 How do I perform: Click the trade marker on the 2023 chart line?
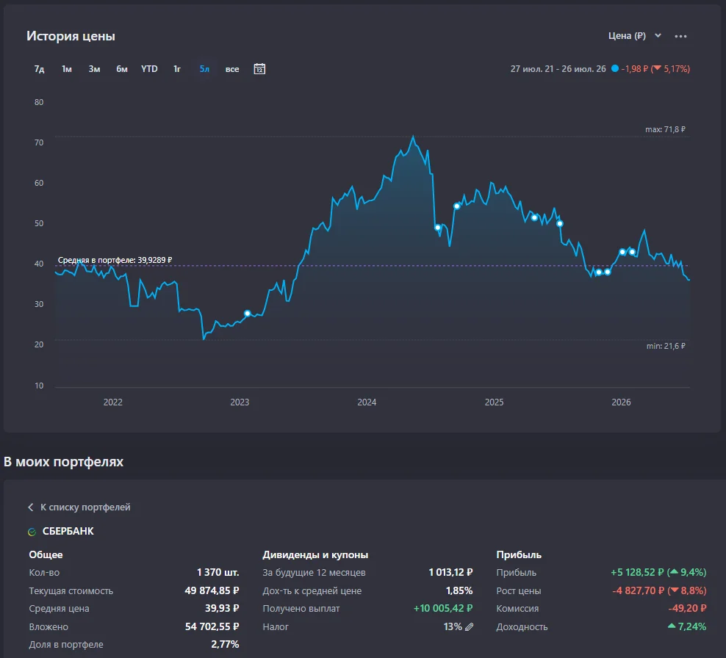(x=247, y=314)
